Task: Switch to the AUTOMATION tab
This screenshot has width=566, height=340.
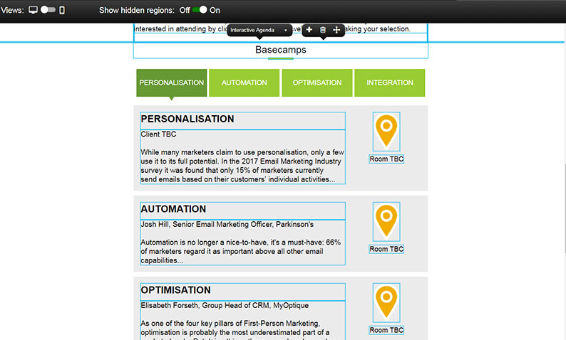Action: pyautogui.click(x=244, y=83)
